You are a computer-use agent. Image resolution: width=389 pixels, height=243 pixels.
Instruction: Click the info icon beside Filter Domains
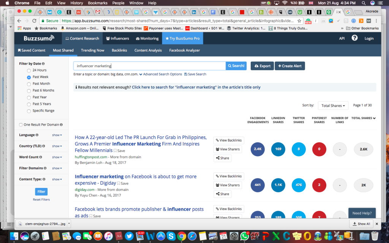(x=45, y=168)
